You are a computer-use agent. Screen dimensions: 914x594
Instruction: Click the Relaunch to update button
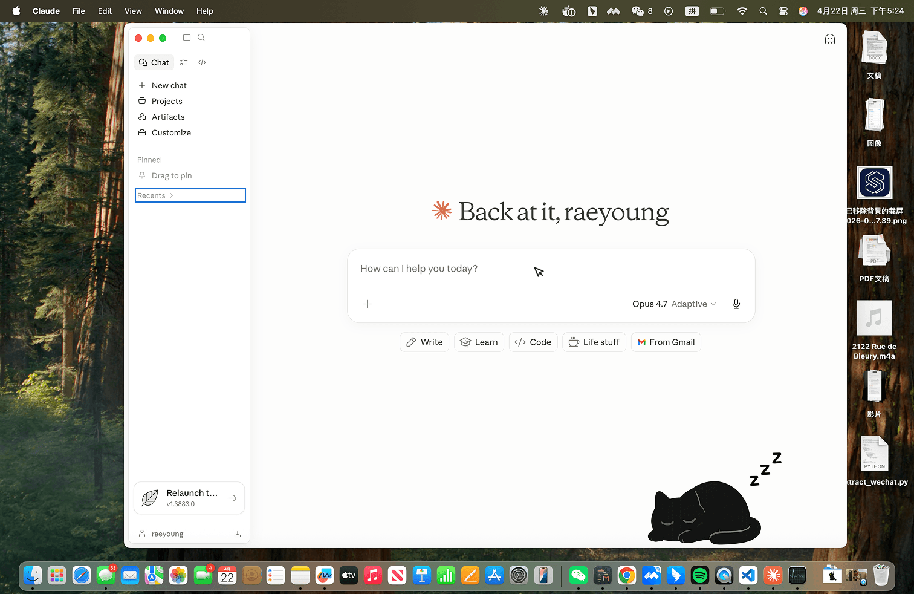(189, 498)
